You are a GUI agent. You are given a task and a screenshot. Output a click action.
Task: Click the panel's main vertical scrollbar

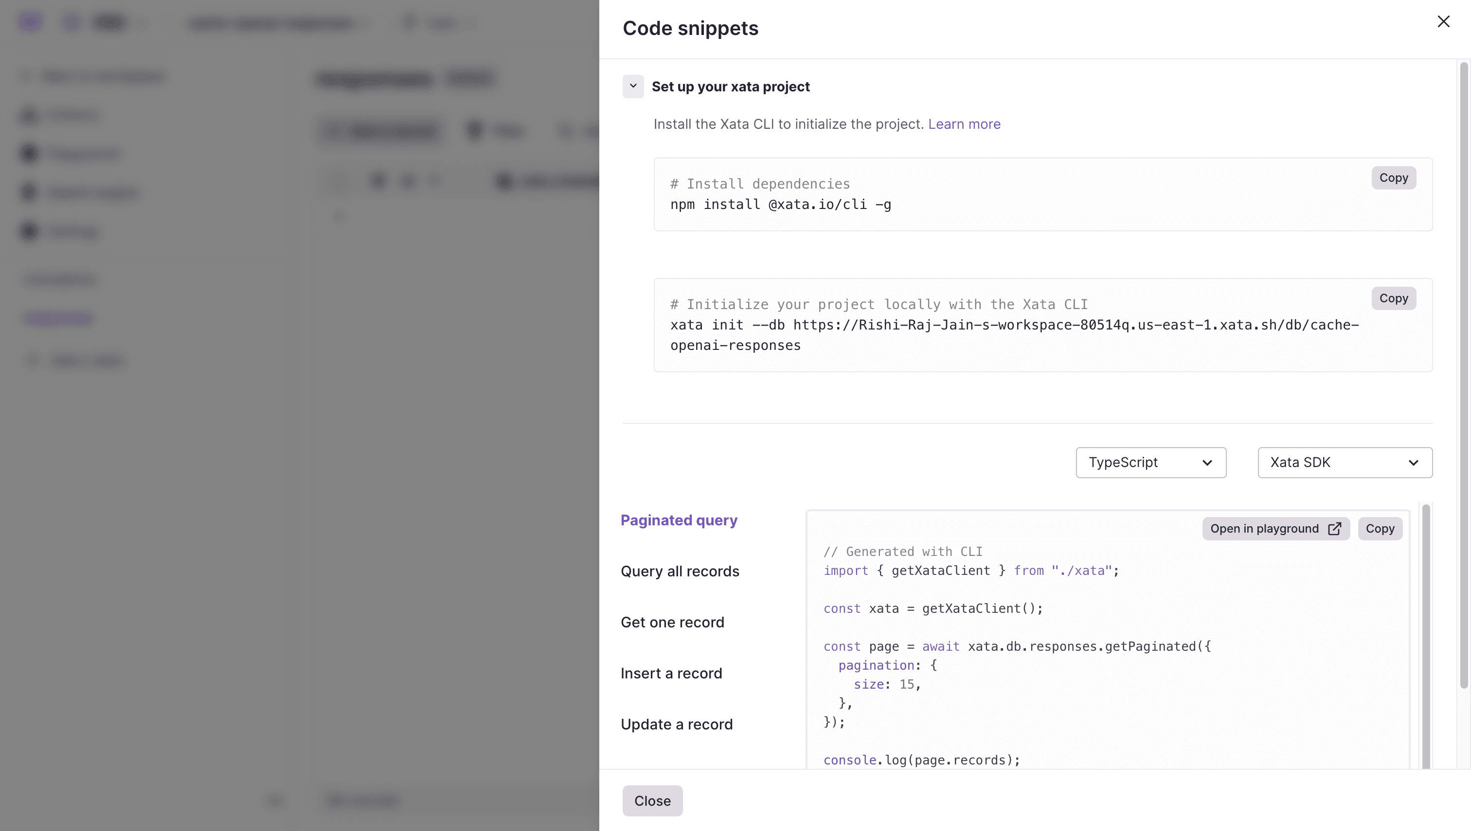coord(1464,375)
